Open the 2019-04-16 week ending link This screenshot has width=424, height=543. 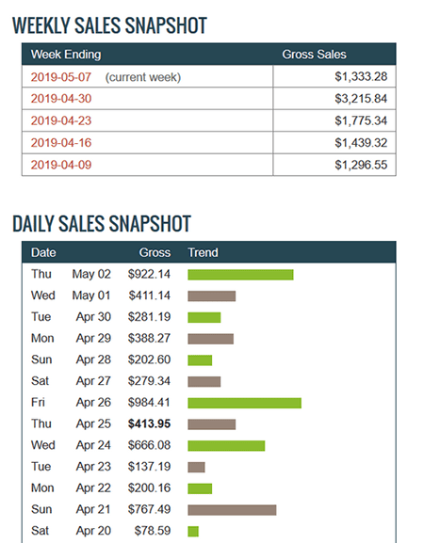pyautogui.click(x=61, y=143)
